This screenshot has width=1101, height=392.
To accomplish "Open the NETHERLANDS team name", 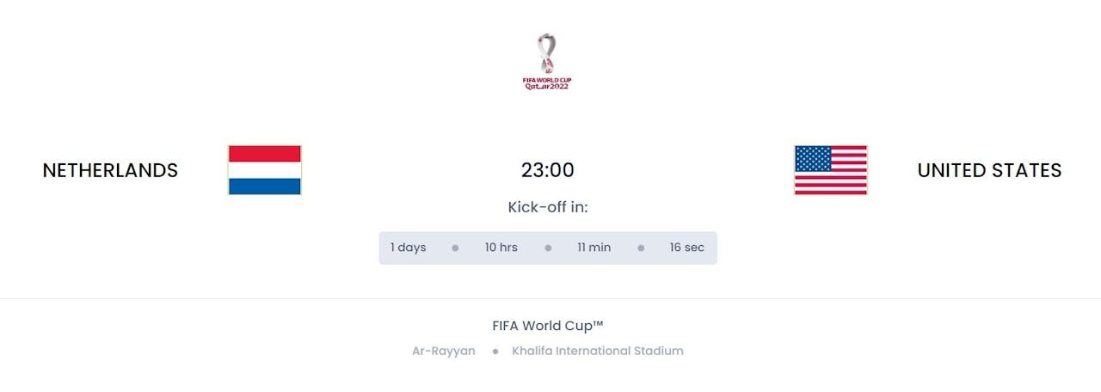I will (x=110, y=170).
